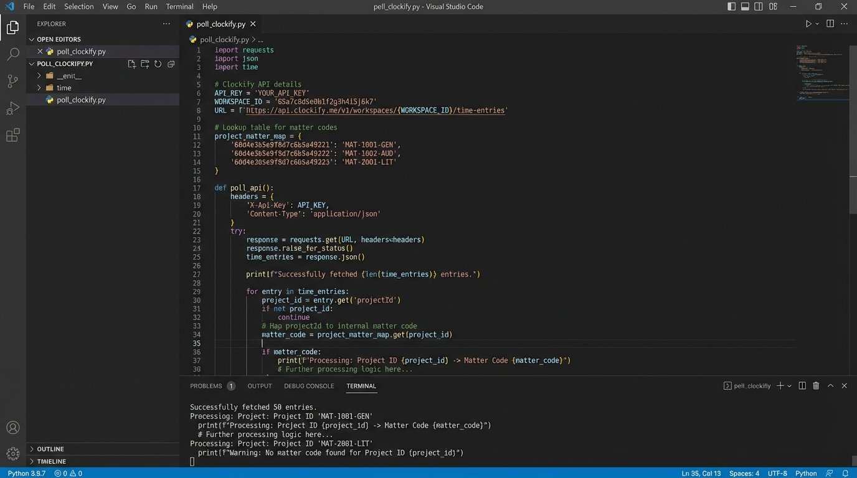
Task: Expand the OUTLINE section
Action: coord(50,449)
